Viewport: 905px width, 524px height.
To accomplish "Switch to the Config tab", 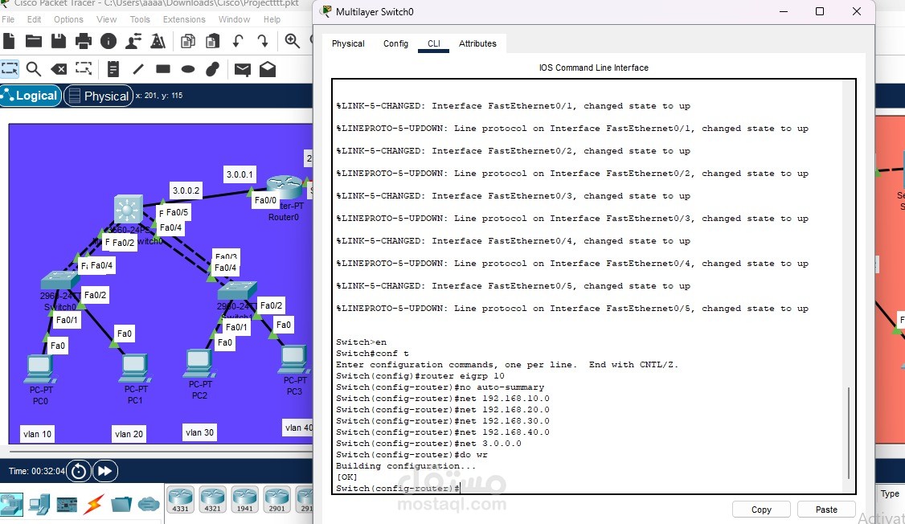I will coord(395,43).
